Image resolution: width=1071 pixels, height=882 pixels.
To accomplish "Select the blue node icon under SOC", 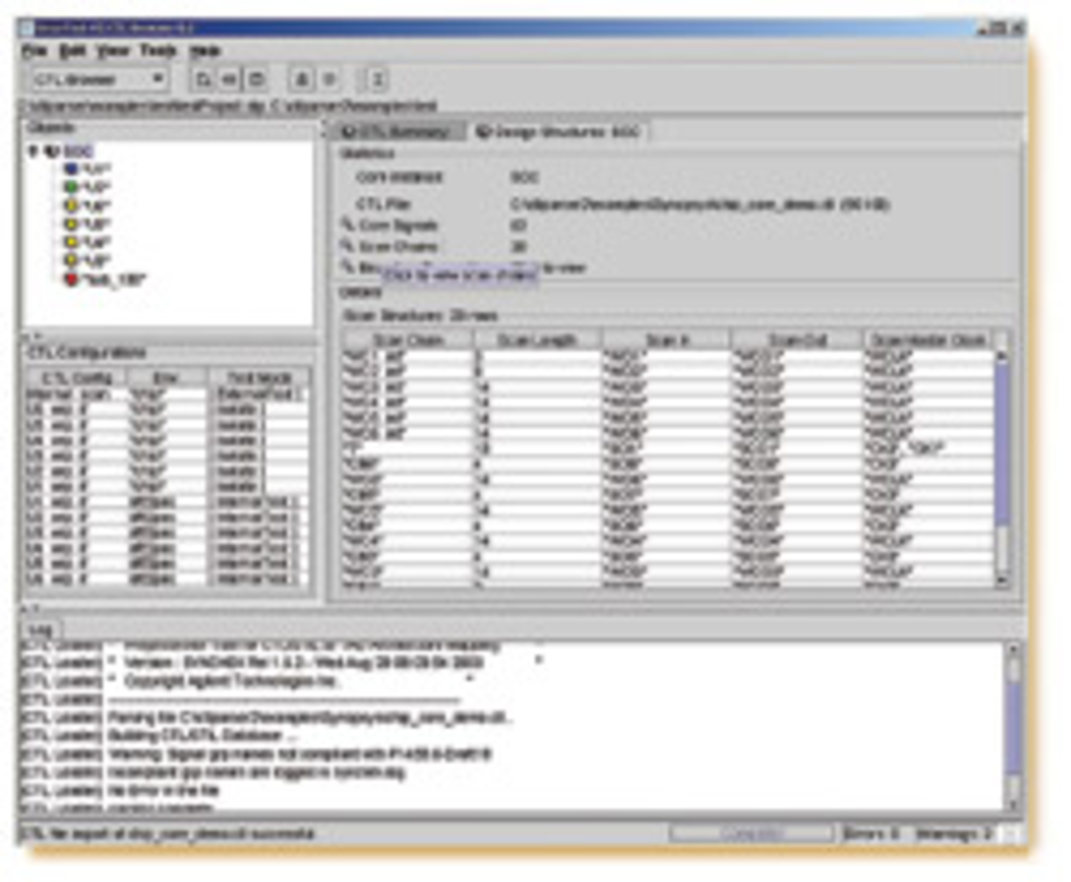I will pos(70,169).
